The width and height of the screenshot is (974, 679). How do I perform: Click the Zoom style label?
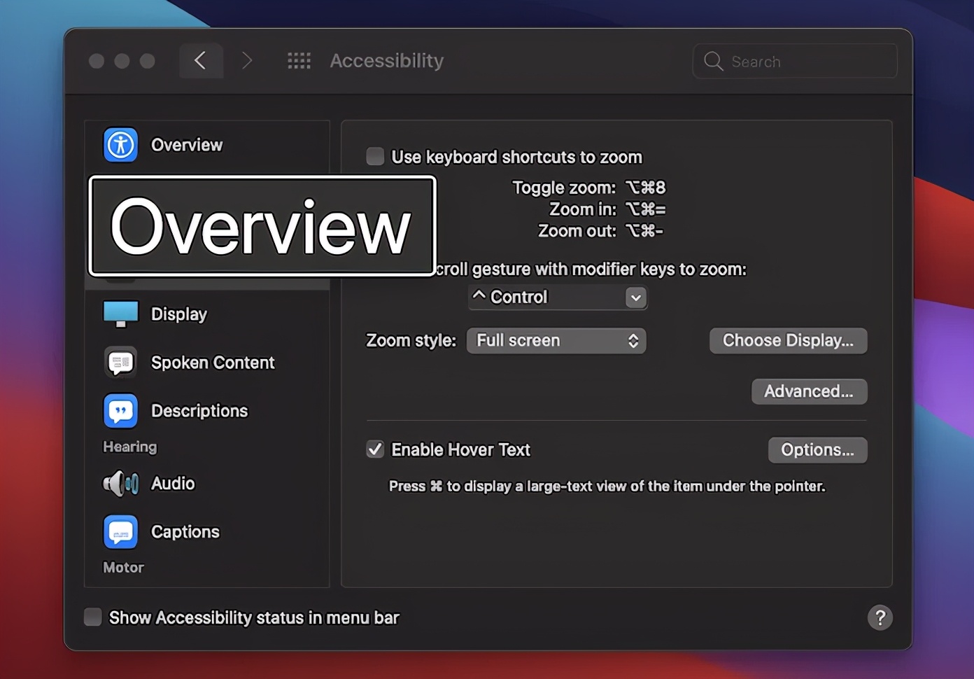411,341
